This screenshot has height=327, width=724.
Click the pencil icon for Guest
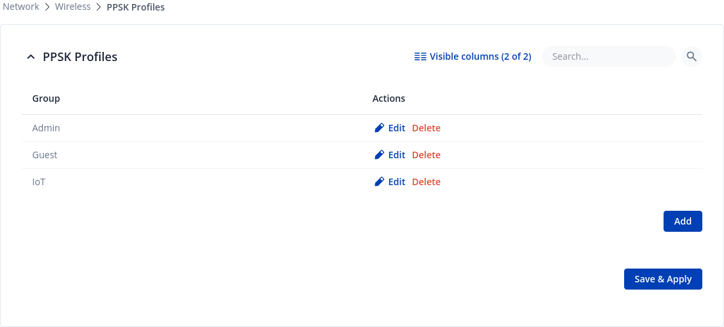pyautogui.click(x=379, y=155)
